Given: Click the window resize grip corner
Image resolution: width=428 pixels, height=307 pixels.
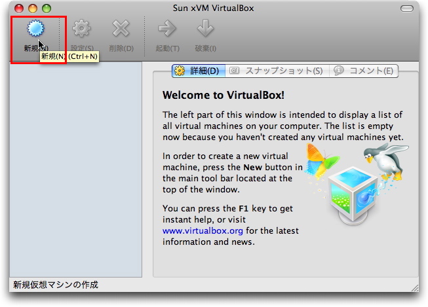Looking at the screenshot, I should 415,288.
